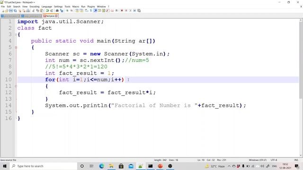
Task: Click the Print toolbar icon
Action: pyautogui.click(x=28, y=10)
